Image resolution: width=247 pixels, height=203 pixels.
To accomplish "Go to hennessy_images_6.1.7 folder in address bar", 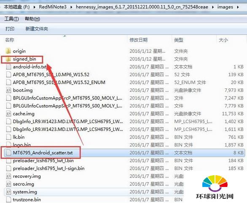I will [x=142, y=7].
